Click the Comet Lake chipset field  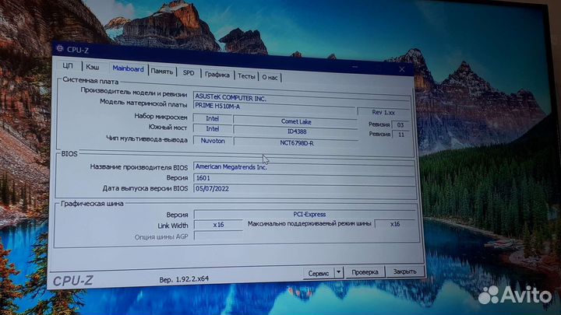(x=295, y=121)
